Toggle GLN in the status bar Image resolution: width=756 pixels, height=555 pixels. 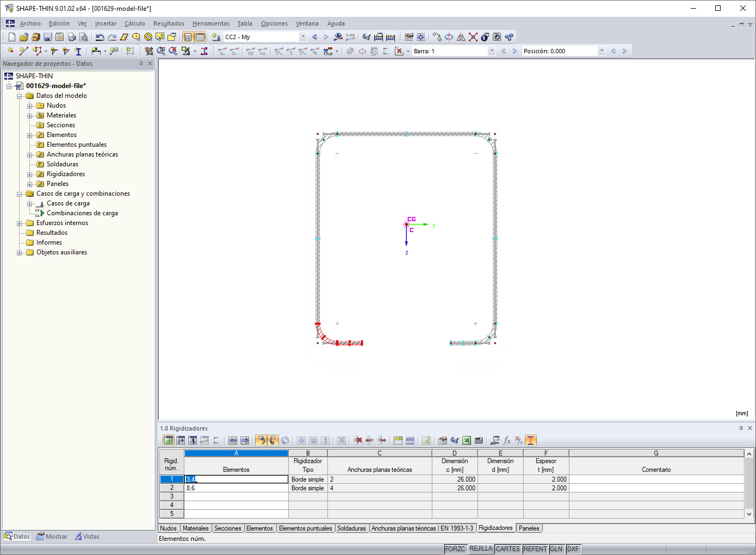(556, 549)
